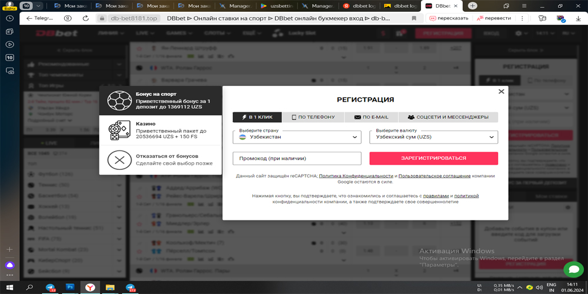Choose the 'Казино' welcome package option
Viewport: 588px width, 294px height.
161,131
